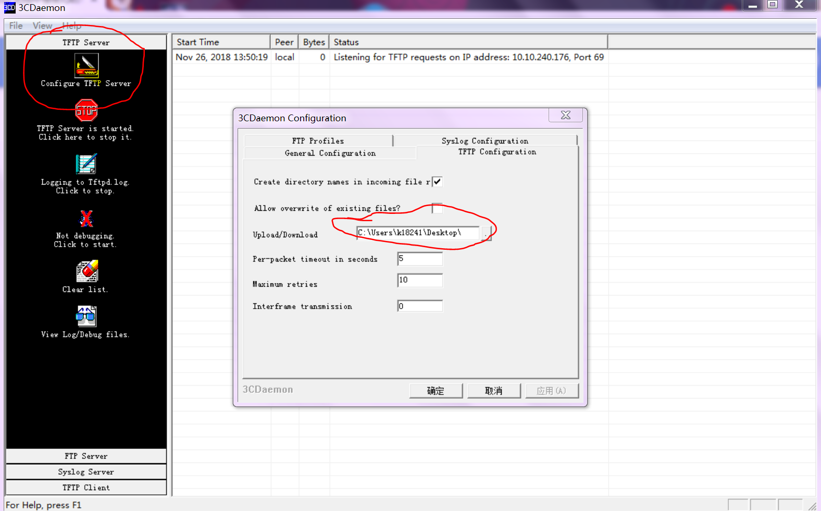The image size is (821, 511).
Task: Expand the Syslog Server panel
Action: pyautogui.click(x=86, y=472)
